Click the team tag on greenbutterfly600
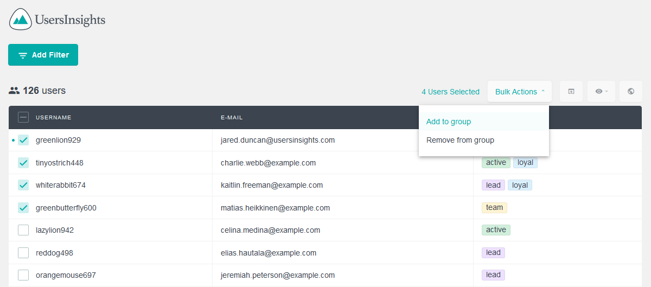Viewport: 651px width, 287px height. point(494,207)
